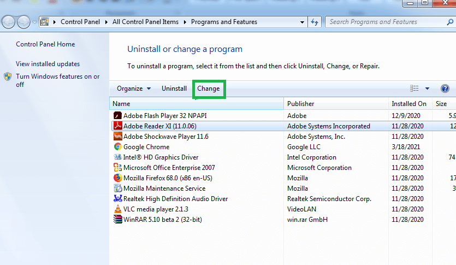Open the address bar history dropdown
Screen dimensions: 456x265
(x=302, y=22)
